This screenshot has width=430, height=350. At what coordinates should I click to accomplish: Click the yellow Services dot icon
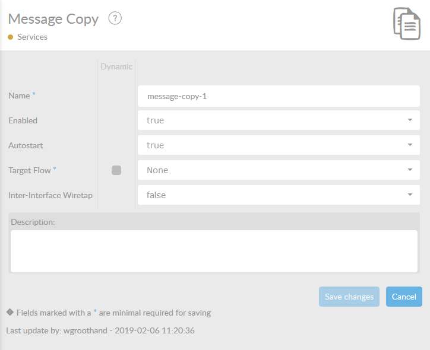tap(11, 37)
